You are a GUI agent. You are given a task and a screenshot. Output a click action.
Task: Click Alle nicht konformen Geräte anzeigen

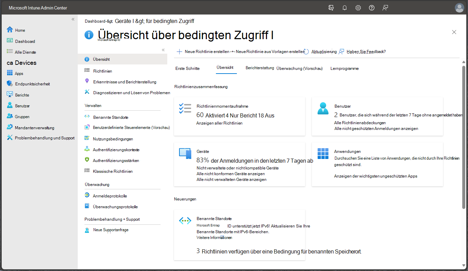pyautogui.click(x=230, y=174)
